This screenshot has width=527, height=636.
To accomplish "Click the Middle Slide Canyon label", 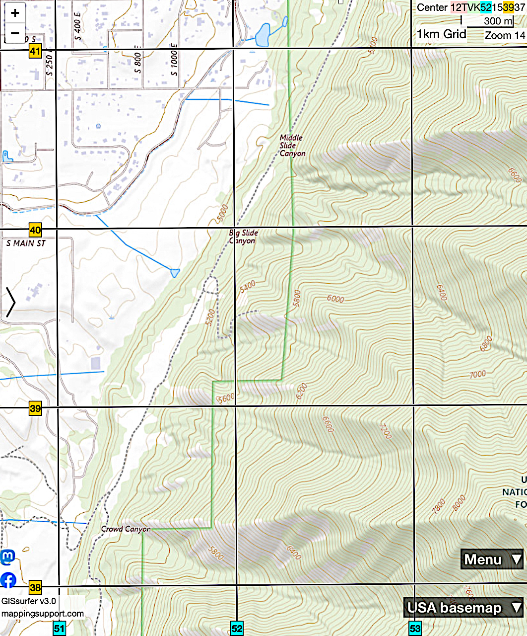I will [292, 146].
